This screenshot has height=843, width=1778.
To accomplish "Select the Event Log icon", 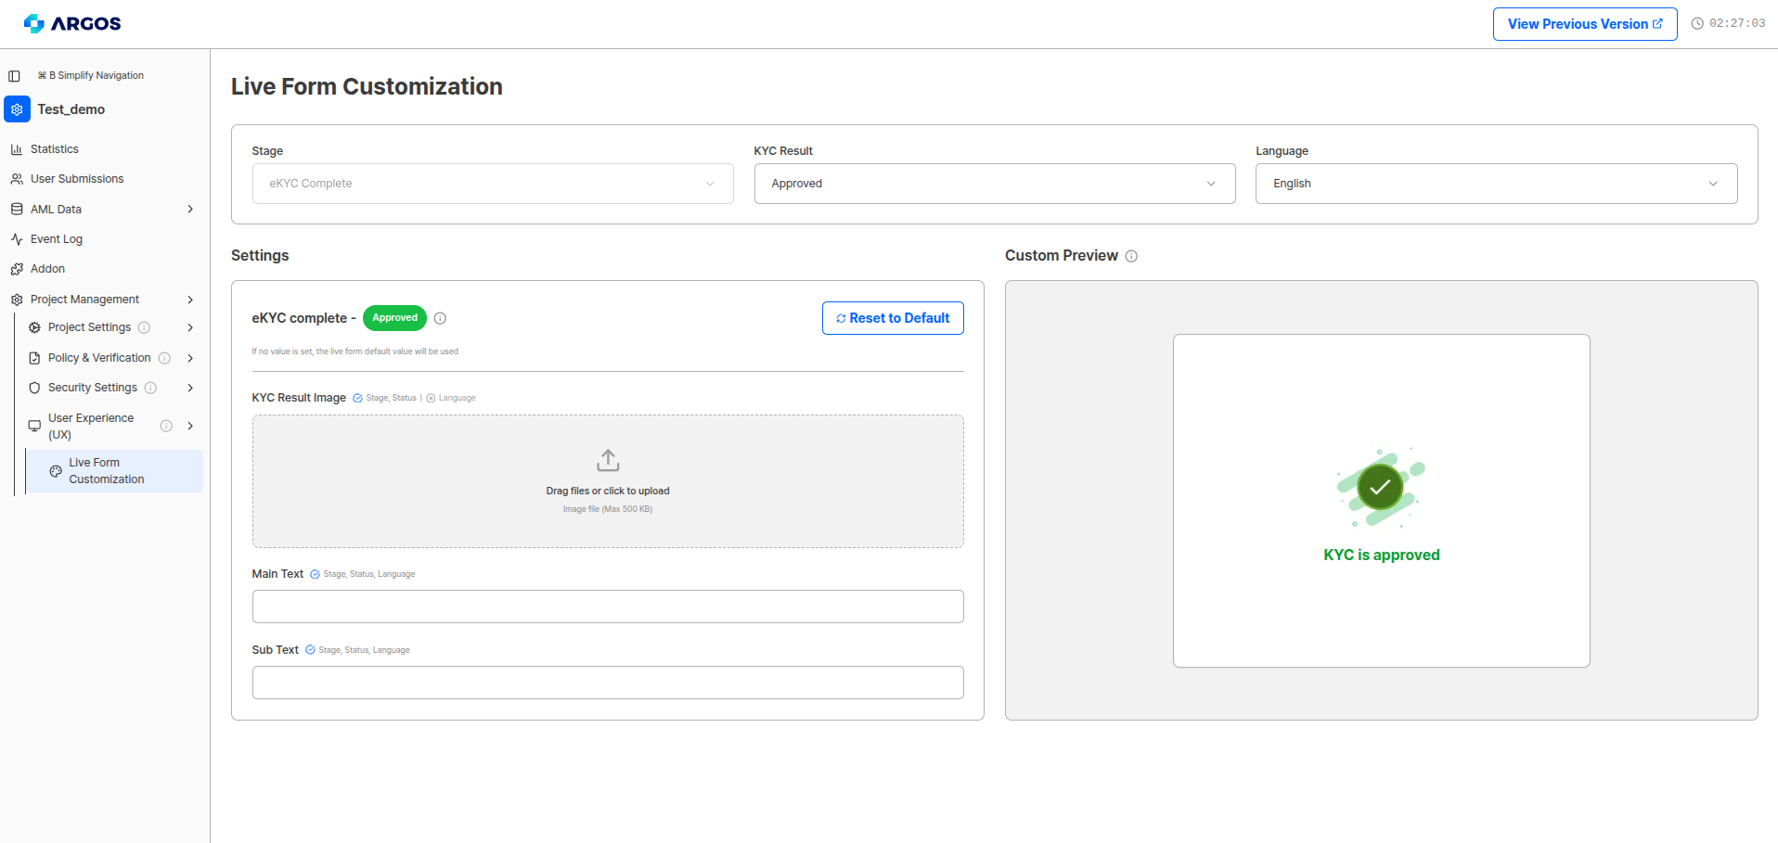I will click(17, 238).
